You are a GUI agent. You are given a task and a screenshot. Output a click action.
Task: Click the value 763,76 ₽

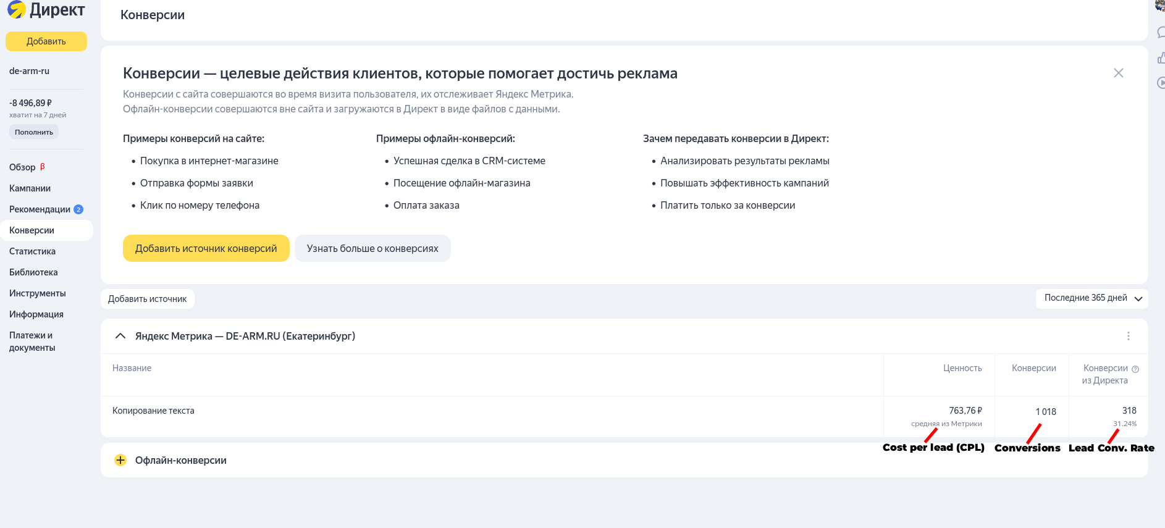click(965, 411)
